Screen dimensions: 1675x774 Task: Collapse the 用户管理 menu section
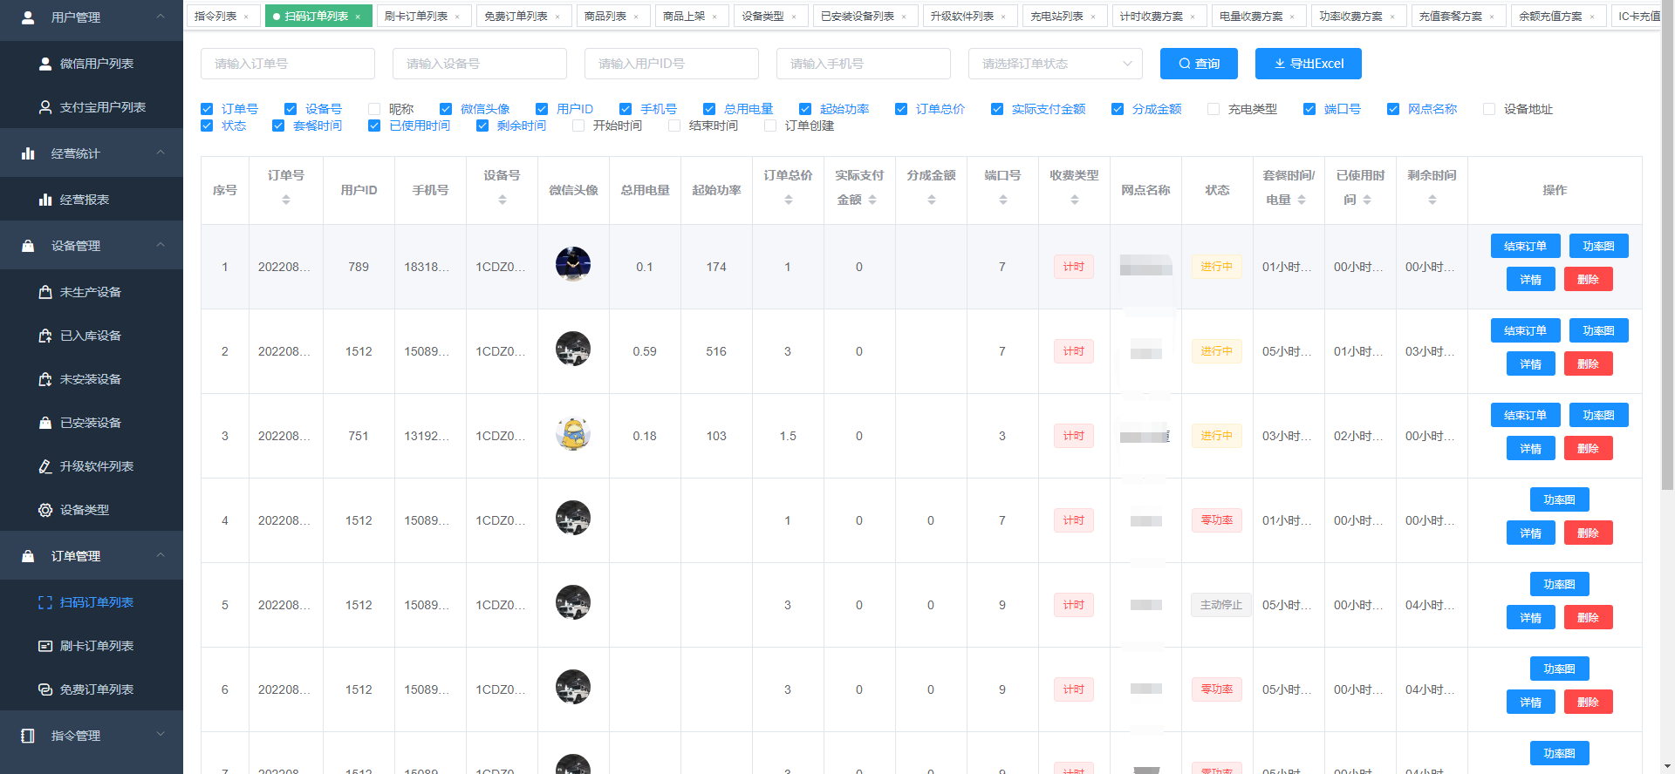(161, 17)
